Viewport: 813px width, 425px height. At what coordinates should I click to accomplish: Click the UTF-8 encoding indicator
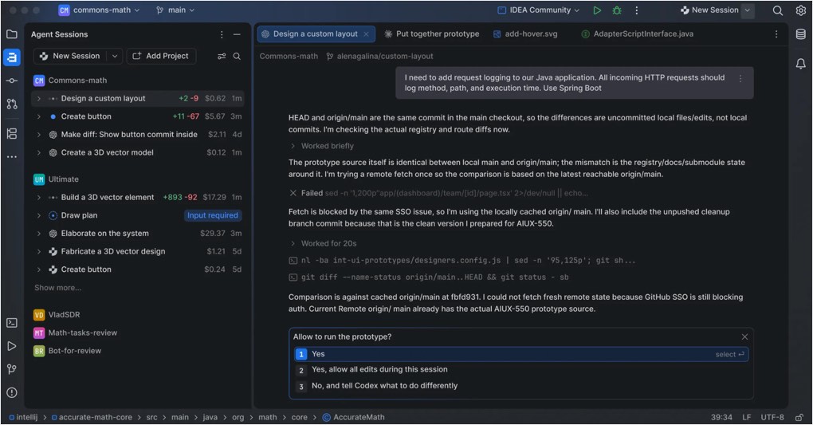772,417
